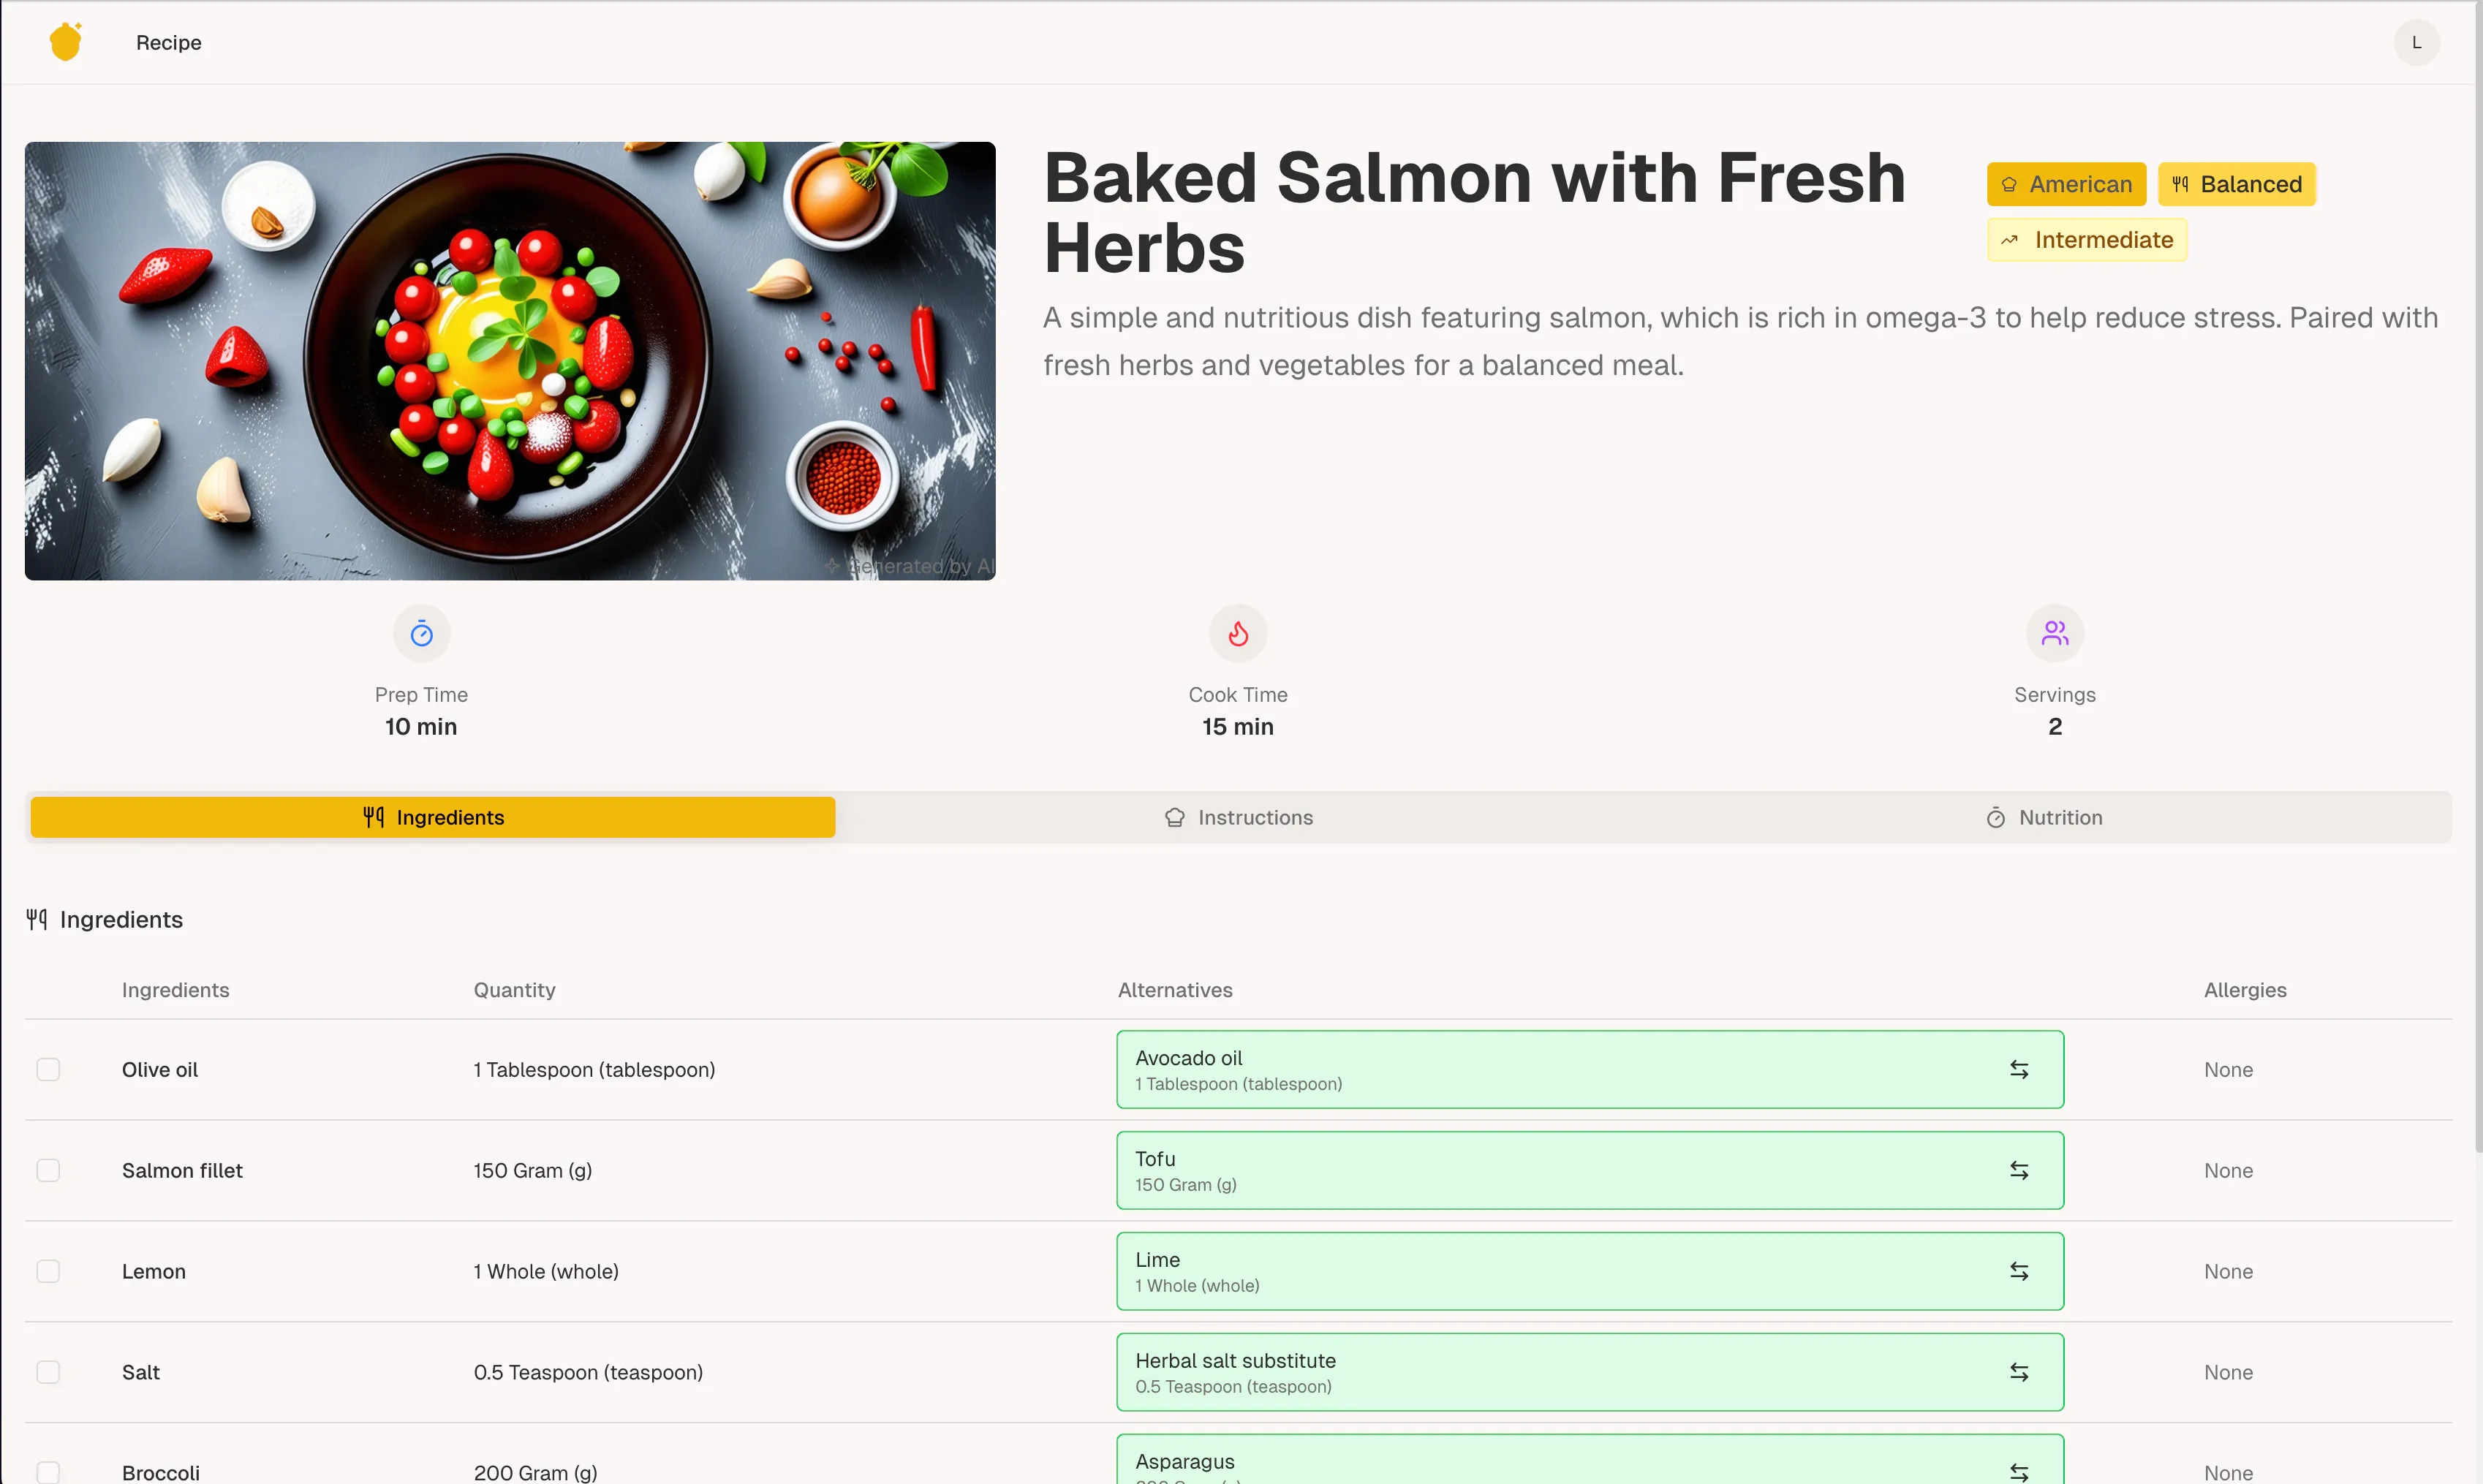The image size is (2483, 1484).
Task: Click the Intermediate difficulty badge
Action: pyautogui.click(x=2087, y=240)
